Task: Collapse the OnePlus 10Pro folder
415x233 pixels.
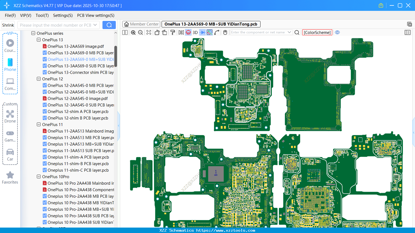Action: point(39,177)
